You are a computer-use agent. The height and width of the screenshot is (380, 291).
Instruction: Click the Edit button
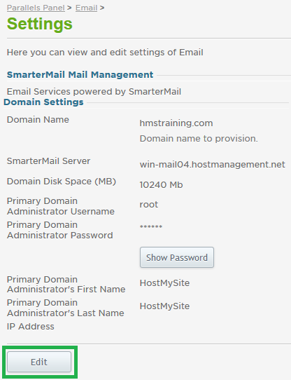(x=39, y=362)
